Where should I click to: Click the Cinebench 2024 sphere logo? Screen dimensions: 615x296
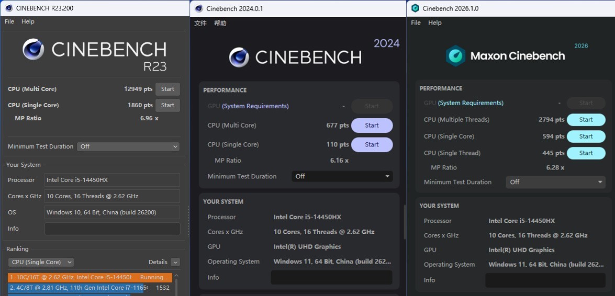239,57
